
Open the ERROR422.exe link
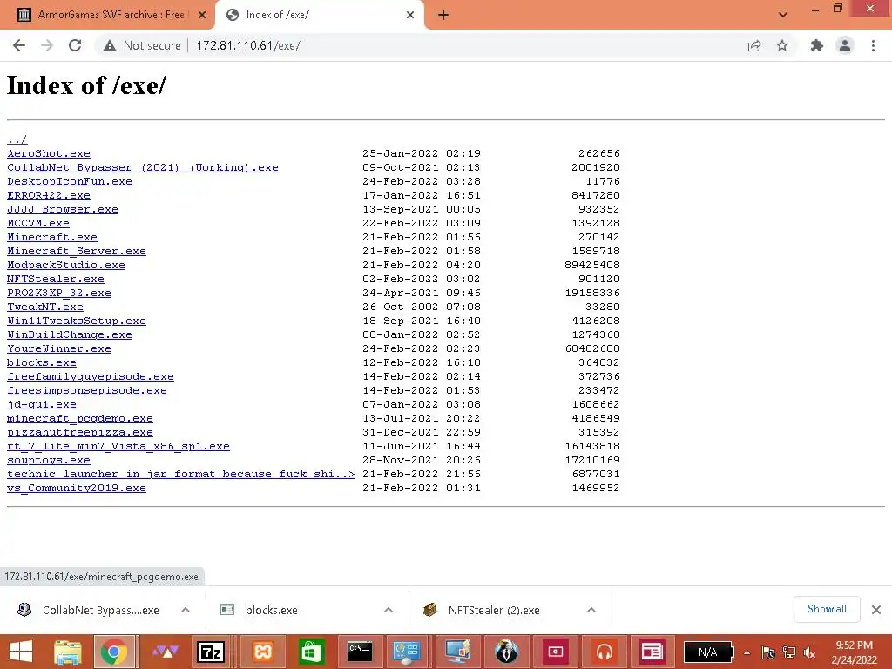click(49, 195)
